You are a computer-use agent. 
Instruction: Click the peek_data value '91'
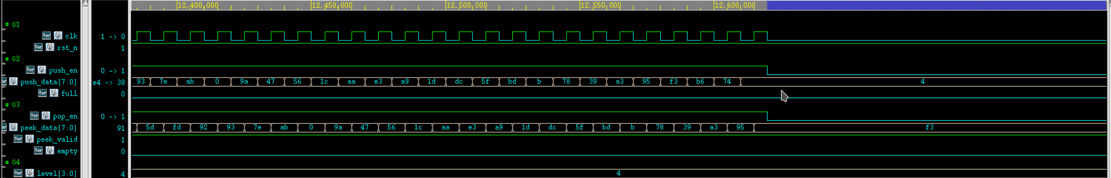pyautogui.click(x=121, y=128)
